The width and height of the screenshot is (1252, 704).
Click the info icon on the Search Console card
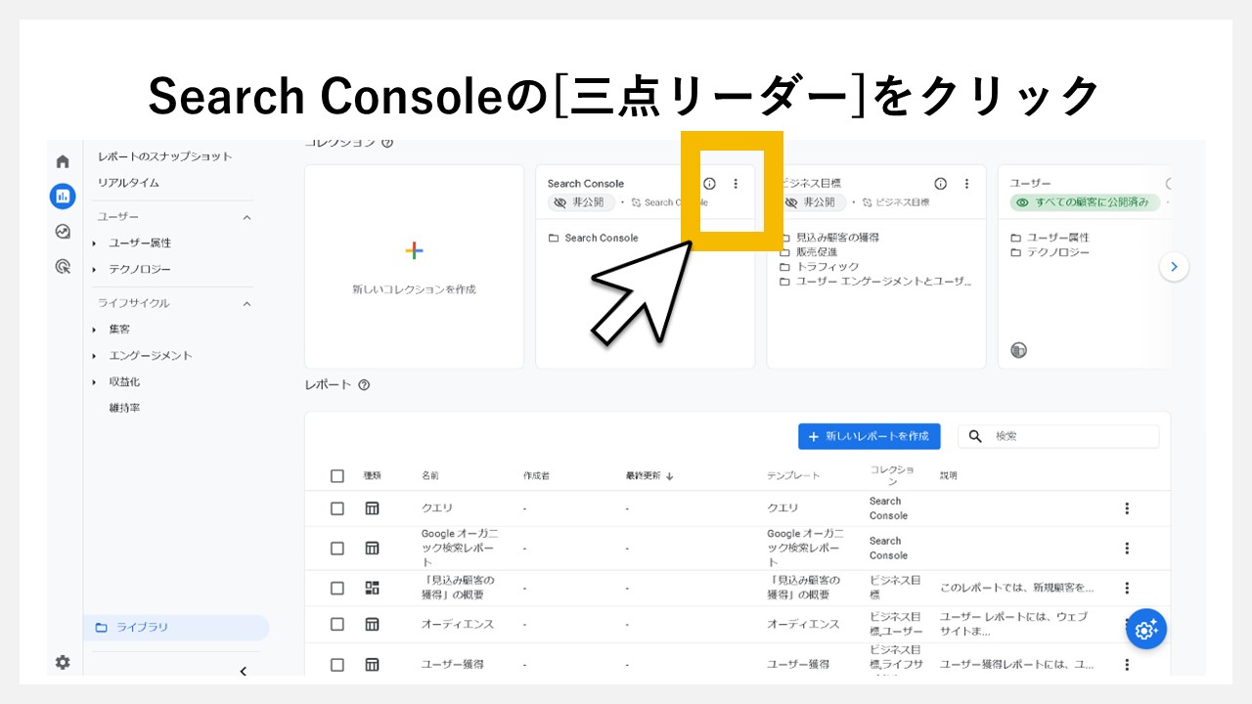pos(709,183)
